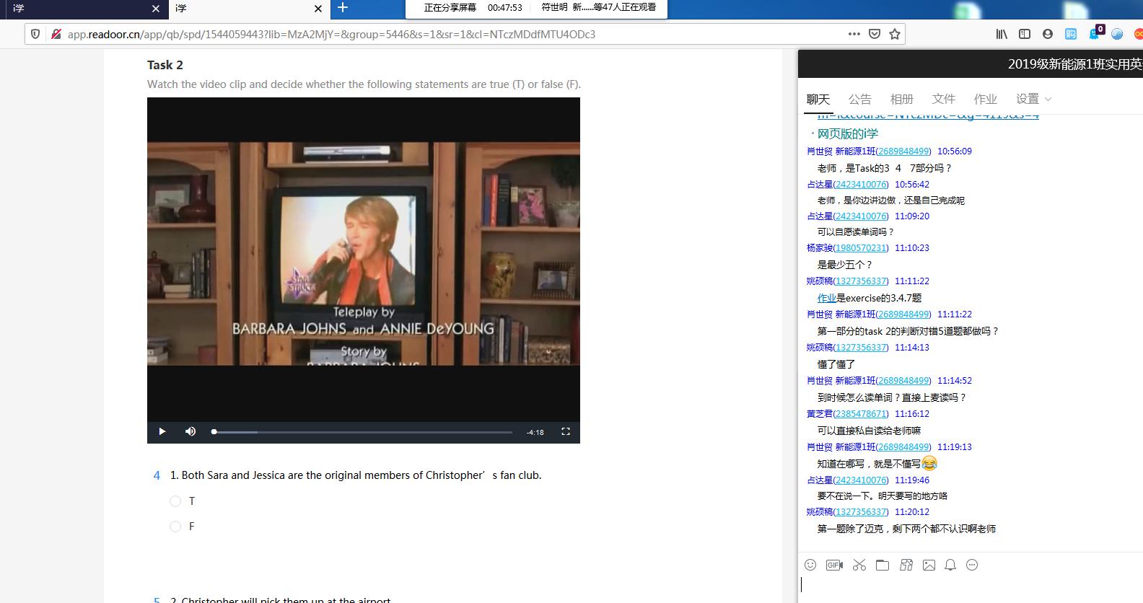Click the scissors screenshot icon
This screenshot has height=603, width=1143.
(x=859, y=565)
